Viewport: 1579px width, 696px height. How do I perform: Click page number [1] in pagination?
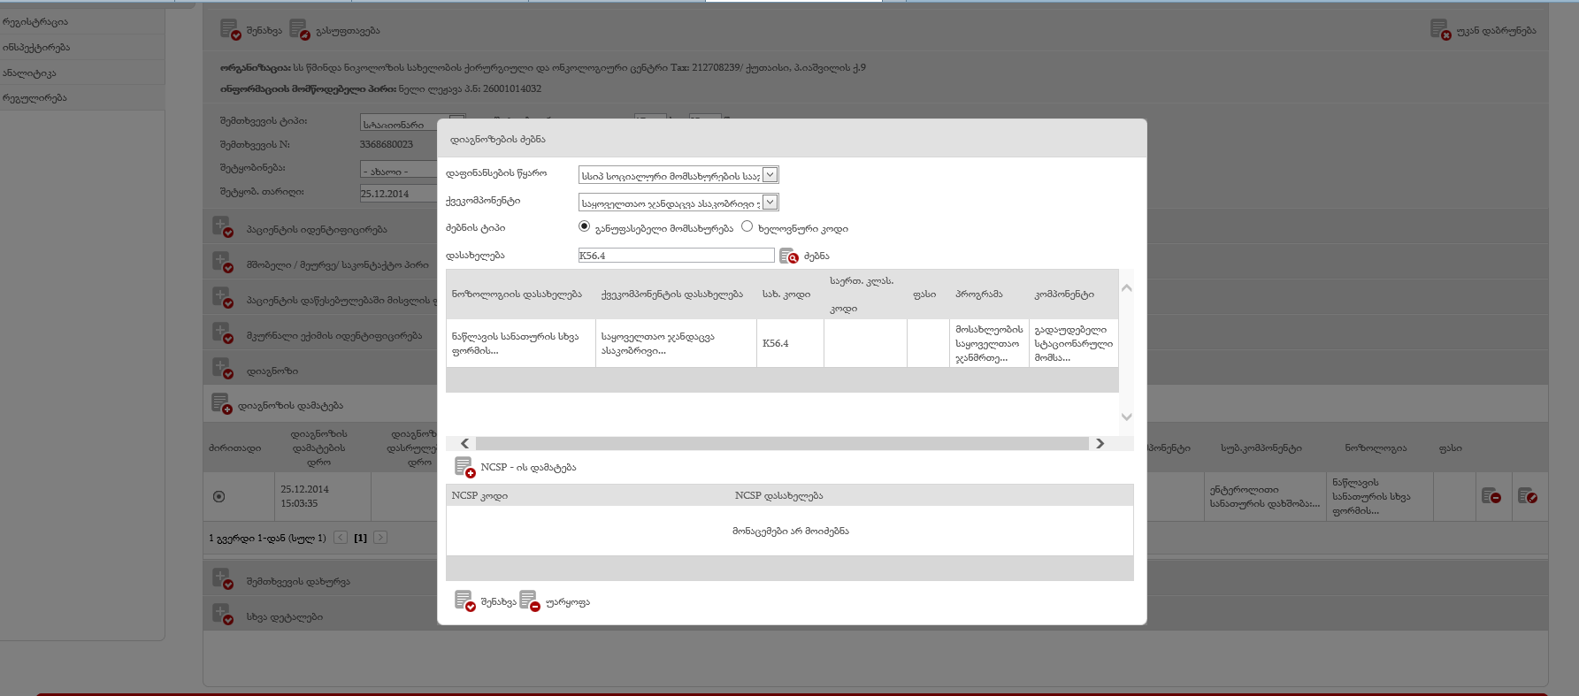(360, 538)
